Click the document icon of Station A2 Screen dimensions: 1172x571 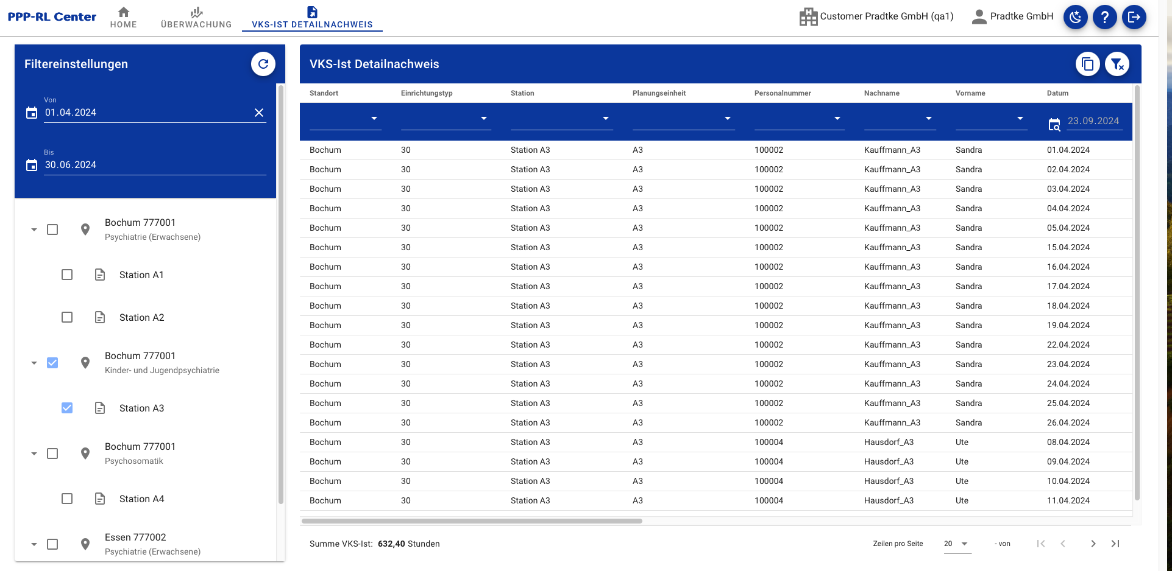[x=100, y=317]
